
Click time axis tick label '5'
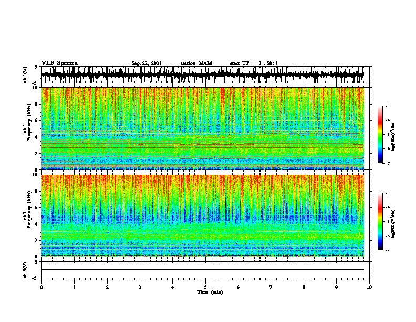click(205, 287)
